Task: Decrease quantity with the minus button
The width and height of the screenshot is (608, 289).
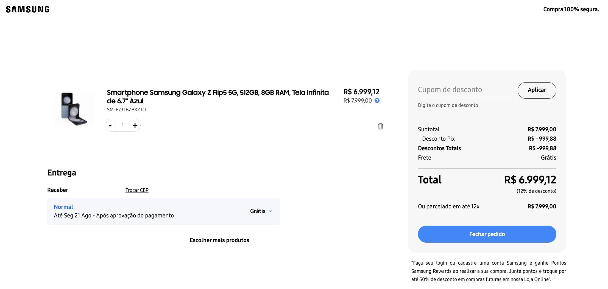Action: (x=110, y=125)
